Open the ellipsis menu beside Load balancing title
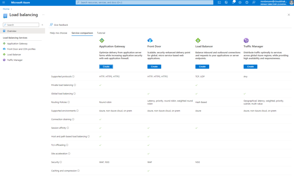Screen dimensions: 294x178 [x=43, y=15]
